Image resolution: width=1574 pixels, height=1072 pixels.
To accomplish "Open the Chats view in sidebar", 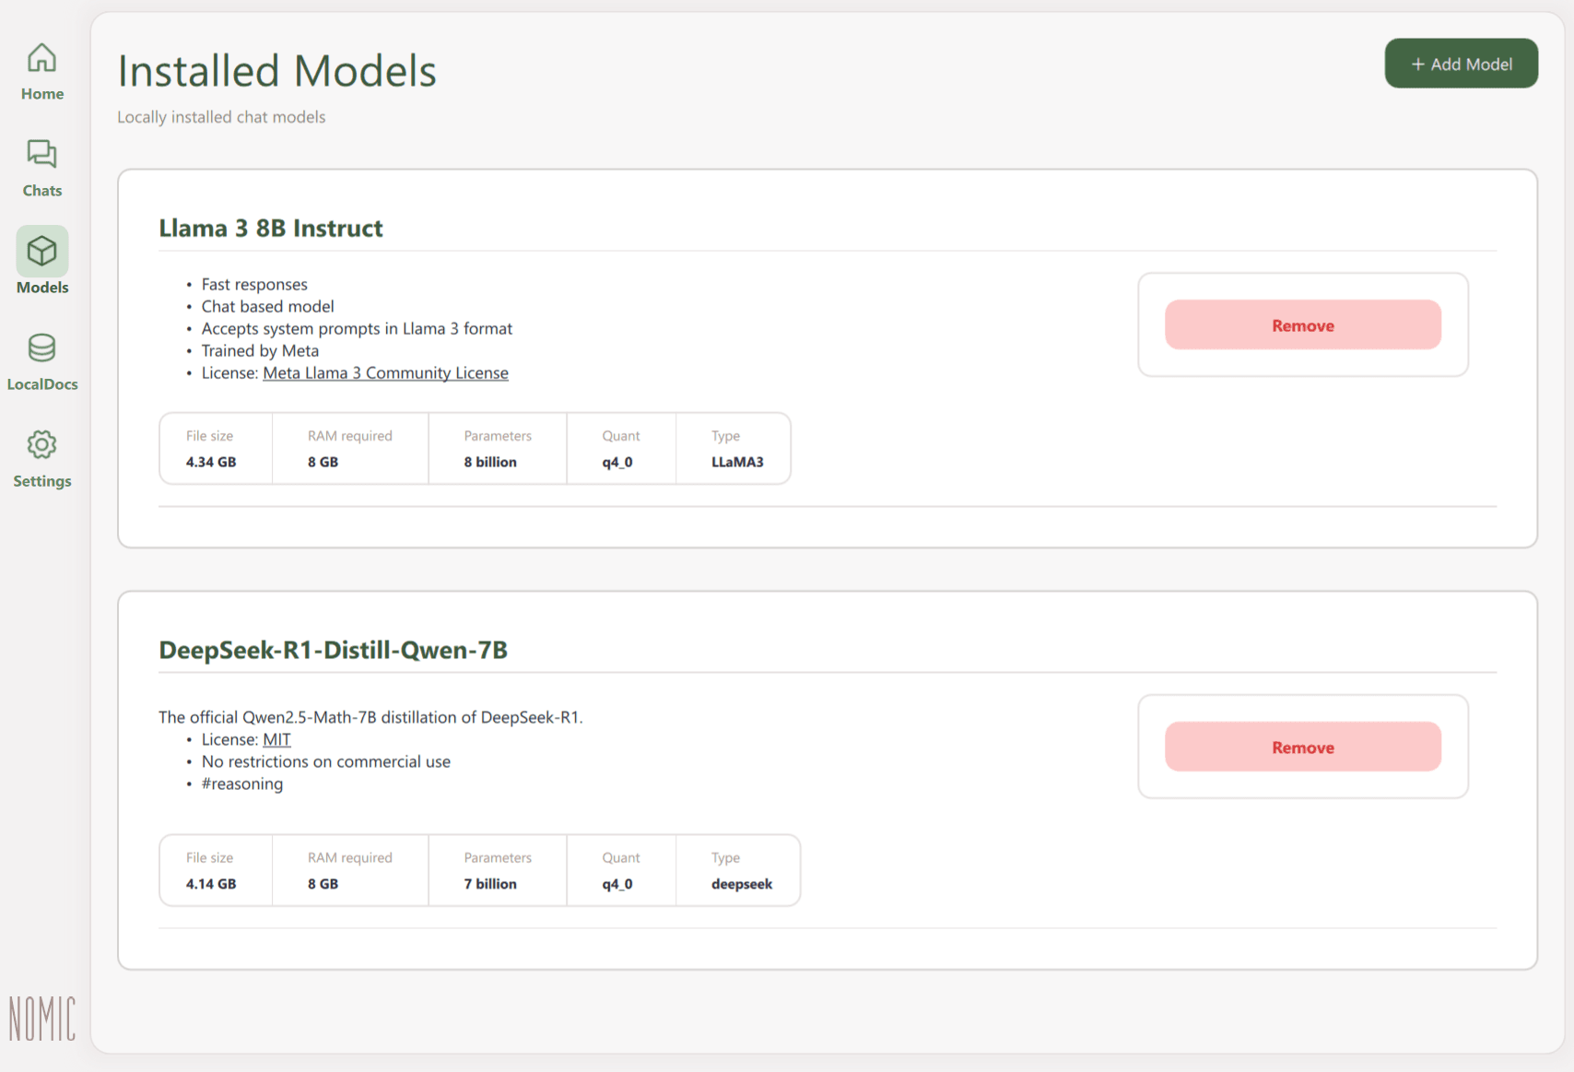I will 41,155.
